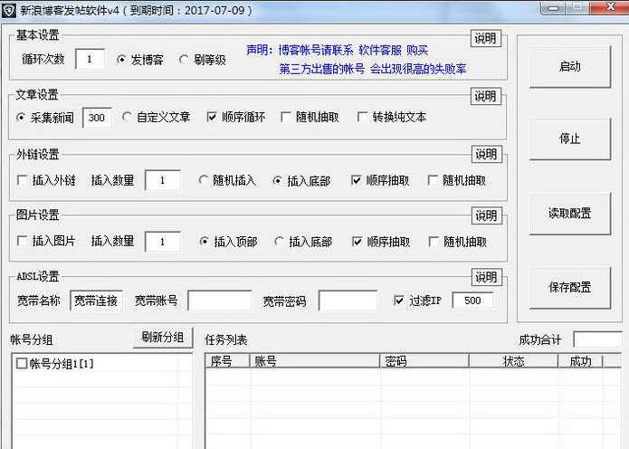The height and width of the screenshot is (449, 629).
Task: Click the 宽带名称 input field
Action: 96,301
